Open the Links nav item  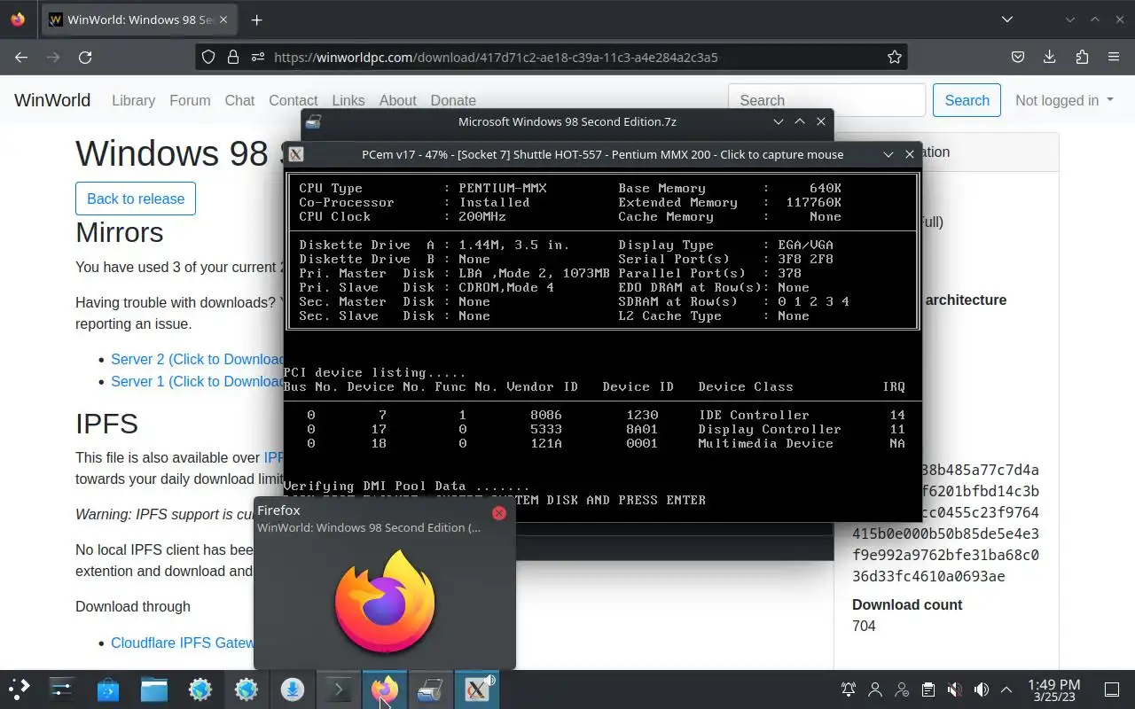pyautogui.click(x=348, y=100)
